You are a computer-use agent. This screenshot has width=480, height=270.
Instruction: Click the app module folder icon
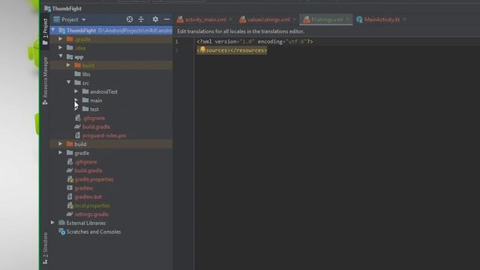point(70,57)
